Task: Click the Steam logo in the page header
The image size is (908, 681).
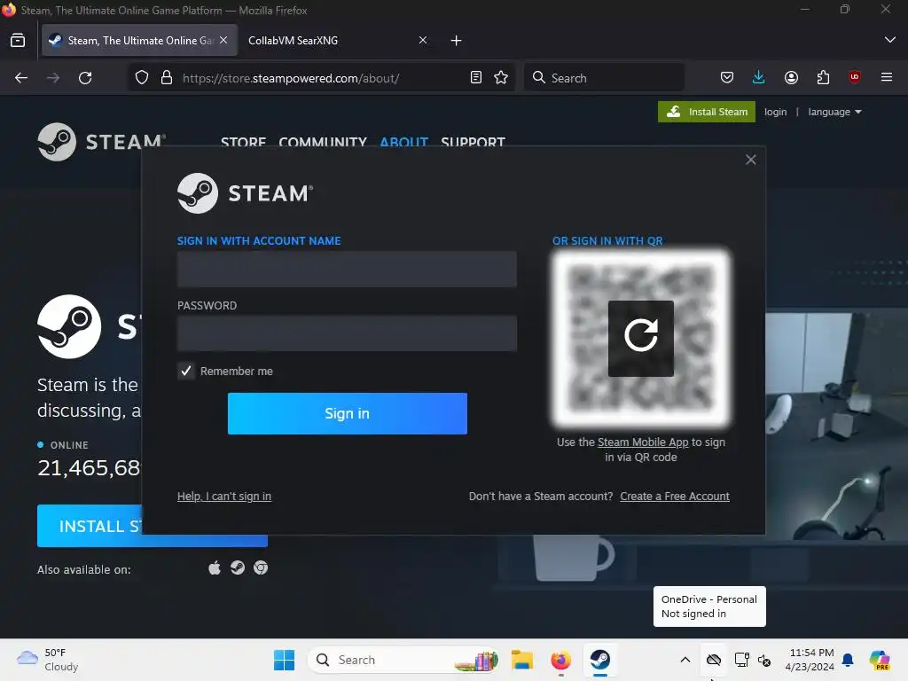Action: (102, 141)
